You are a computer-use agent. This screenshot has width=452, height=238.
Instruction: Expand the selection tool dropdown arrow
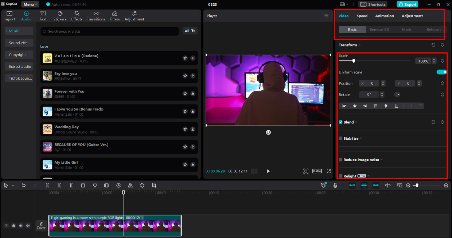click(13, 186)
